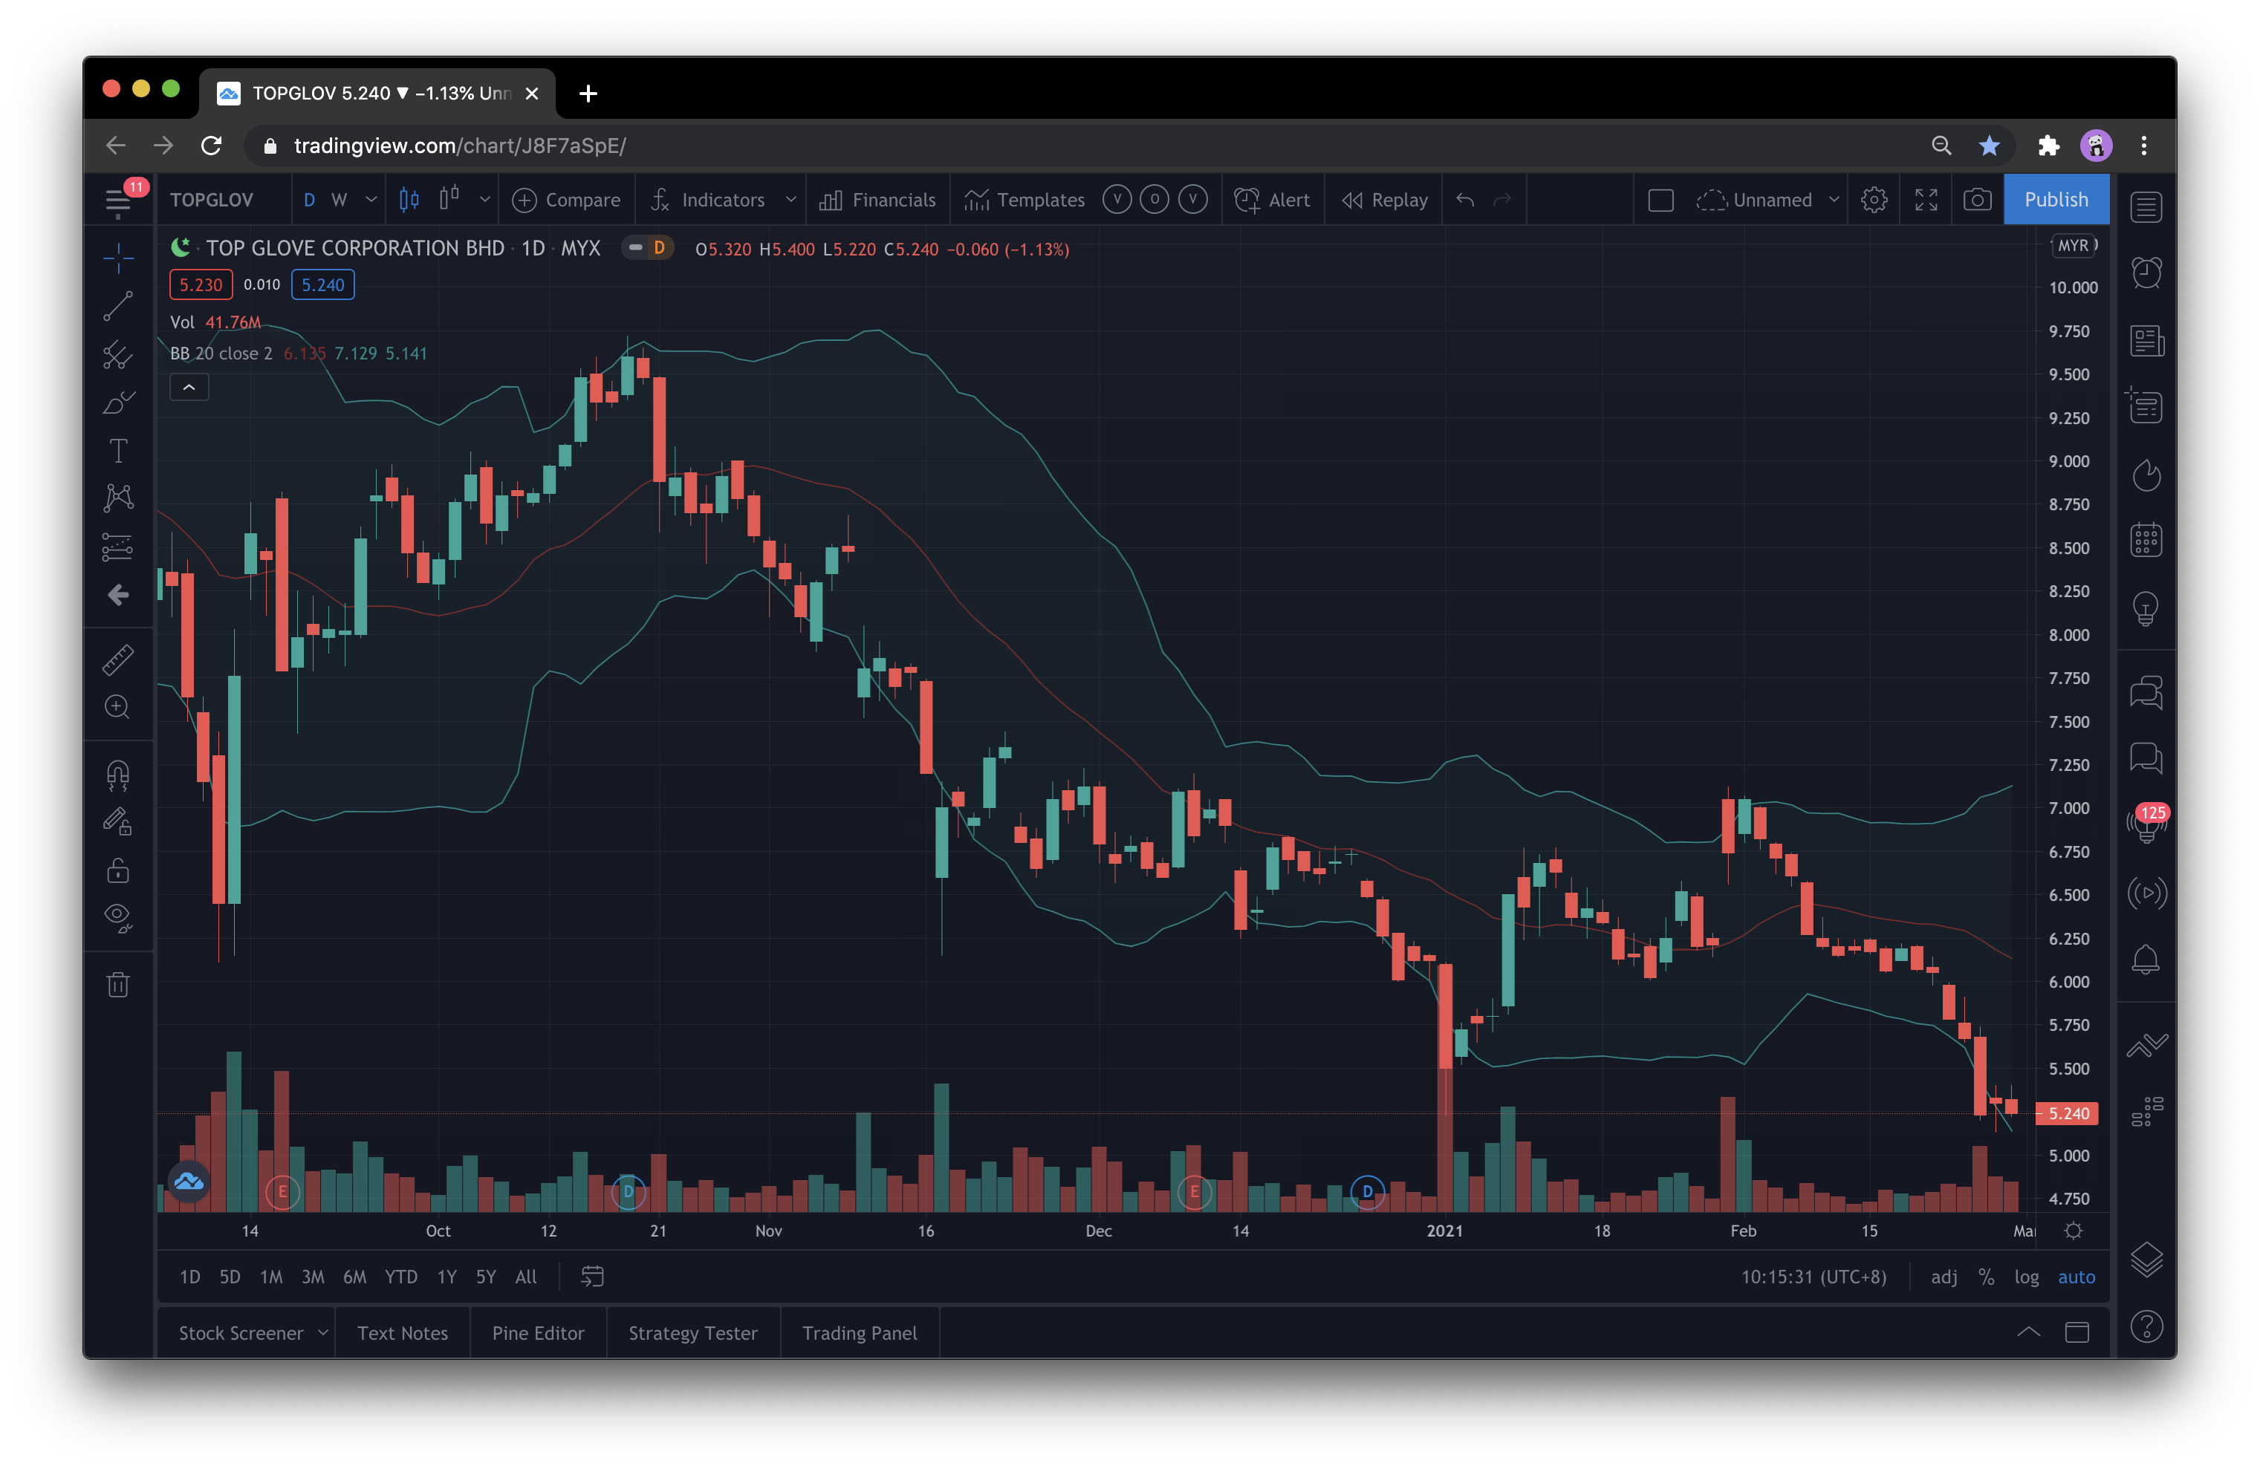
Task: Toggle lock all drawing tools
Action: tap(117, 870)
